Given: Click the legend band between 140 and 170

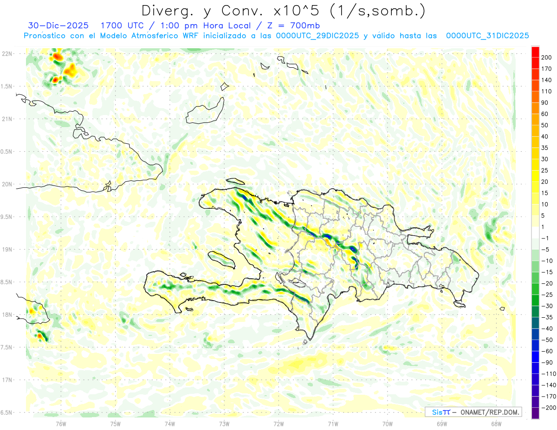Looking at the screenshot, I should [x=535, y=74].
